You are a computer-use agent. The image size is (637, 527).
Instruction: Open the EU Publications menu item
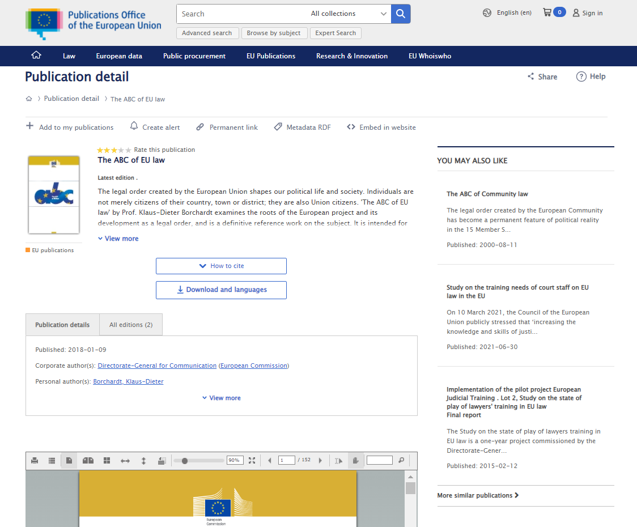[x=271, y=56]
